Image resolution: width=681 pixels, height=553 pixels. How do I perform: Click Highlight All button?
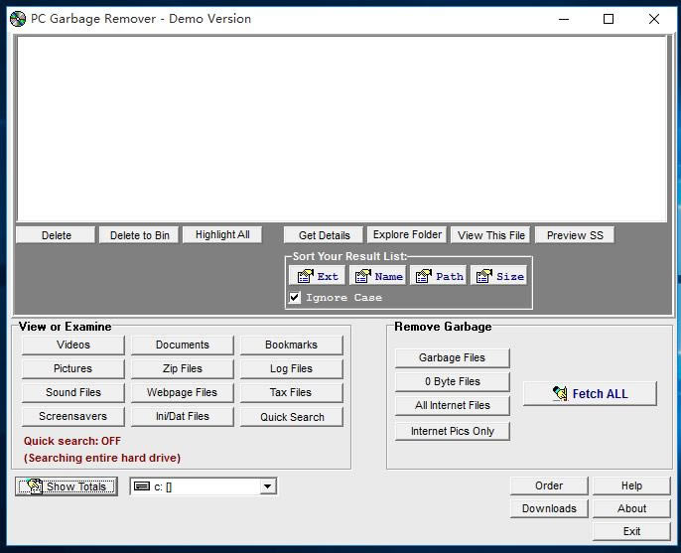[222, 235]
